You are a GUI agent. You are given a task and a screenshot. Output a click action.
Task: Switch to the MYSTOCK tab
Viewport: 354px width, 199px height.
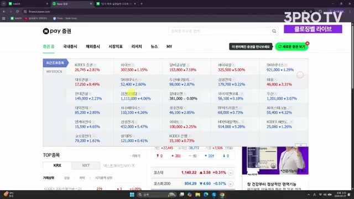click(54, 71)
